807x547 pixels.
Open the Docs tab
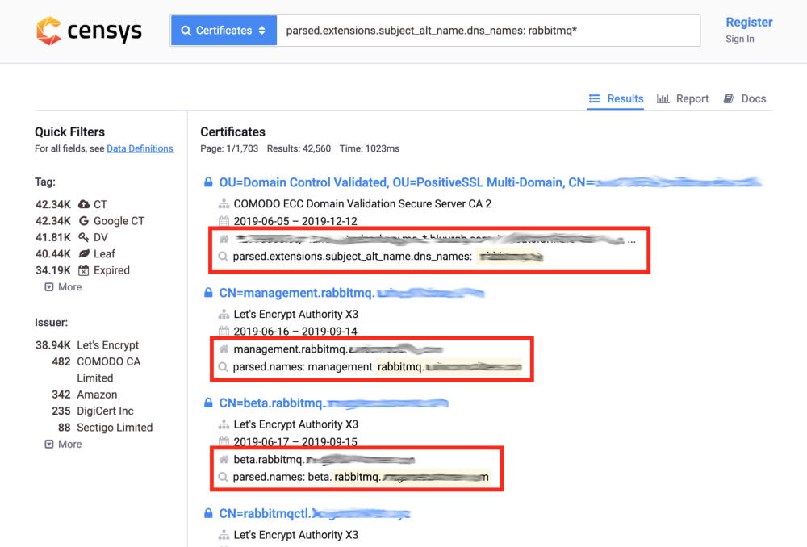point(745,98)
